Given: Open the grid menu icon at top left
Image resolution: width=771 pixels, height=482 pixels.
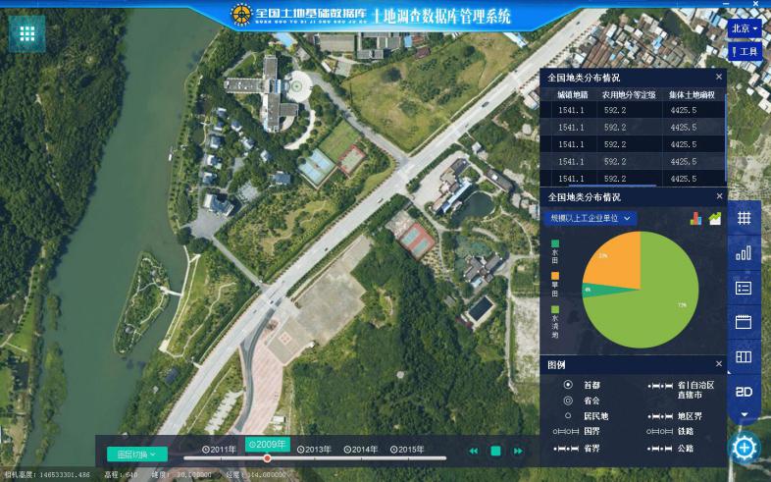Looking at the screenshot, I should coord(27,33).
